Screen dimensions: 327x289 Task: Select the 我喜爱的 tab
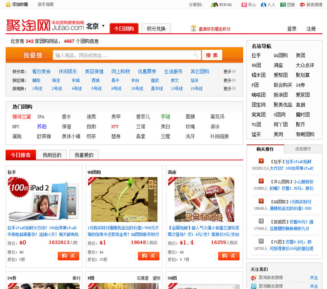[84, 155]
